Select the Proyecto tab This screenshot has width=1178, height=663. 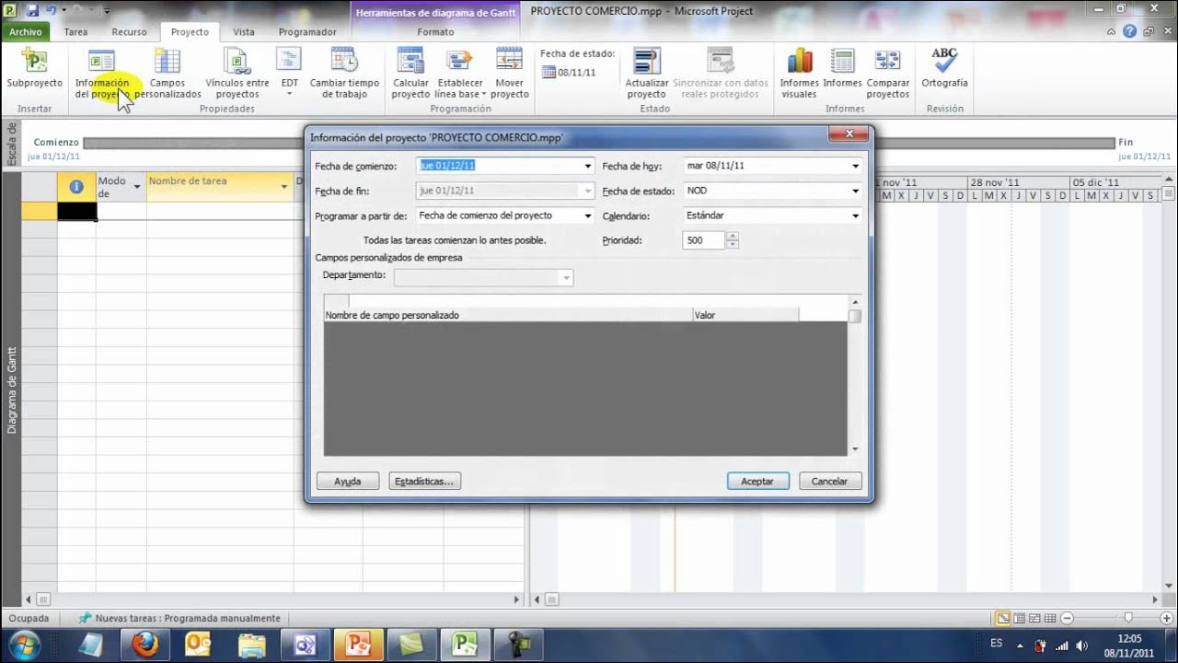(190, 31)
